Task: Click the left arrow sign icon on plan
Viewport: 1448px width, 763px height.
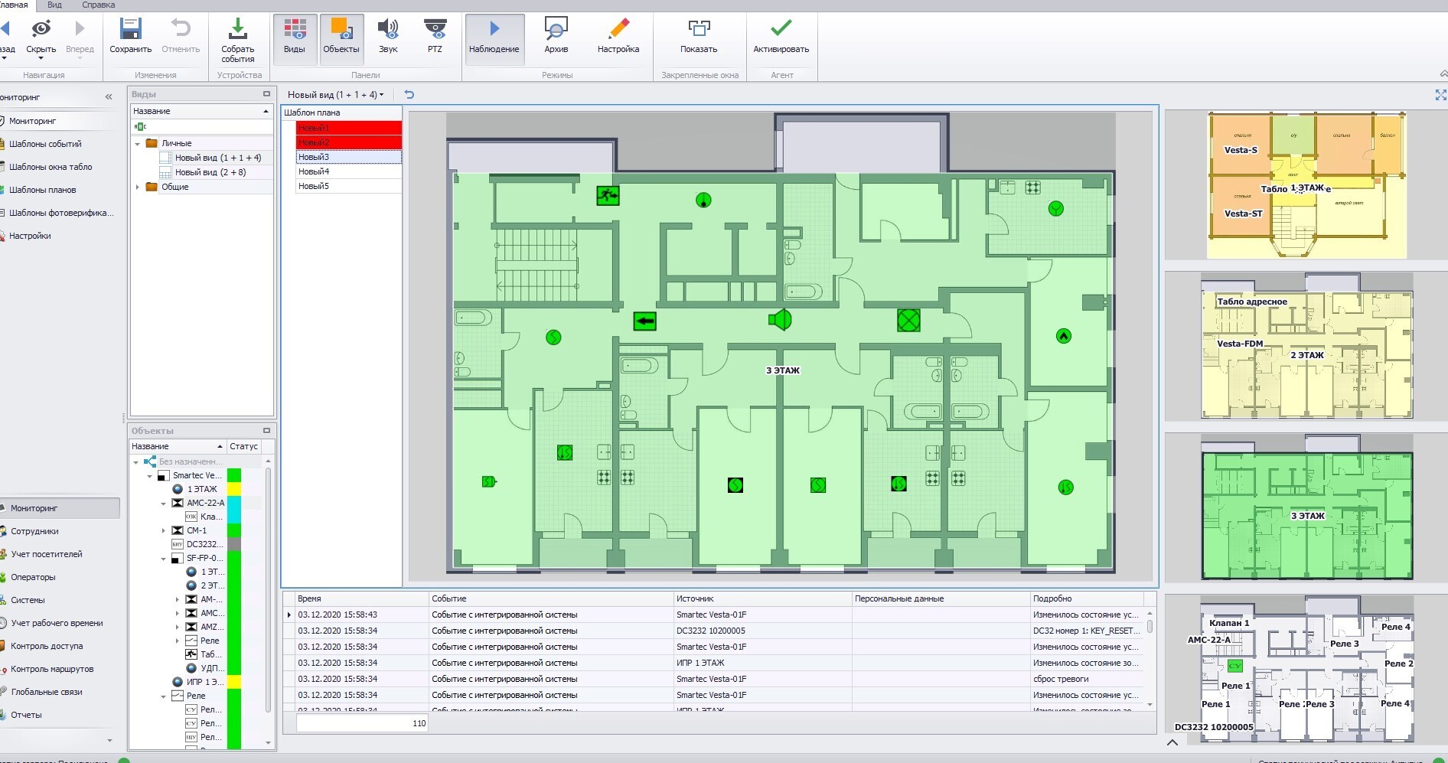Action: pos(645,321)
